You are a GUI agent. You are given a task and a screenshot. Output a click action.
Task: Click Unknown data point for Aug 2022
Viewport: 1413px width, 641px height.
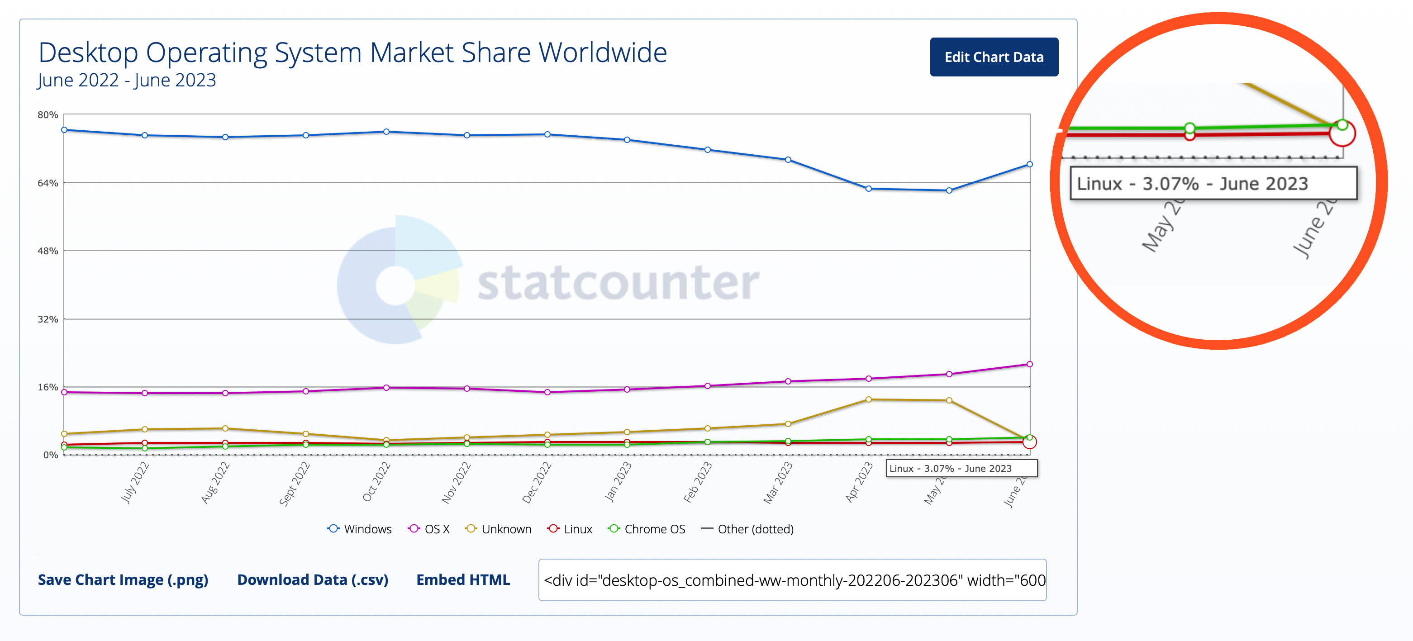(225, 428)
